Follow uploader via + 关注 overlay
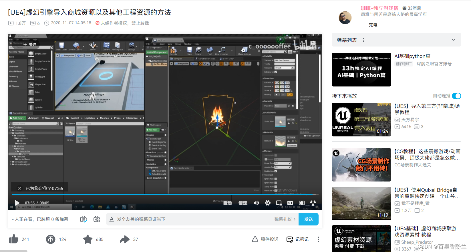 point(30,45)
